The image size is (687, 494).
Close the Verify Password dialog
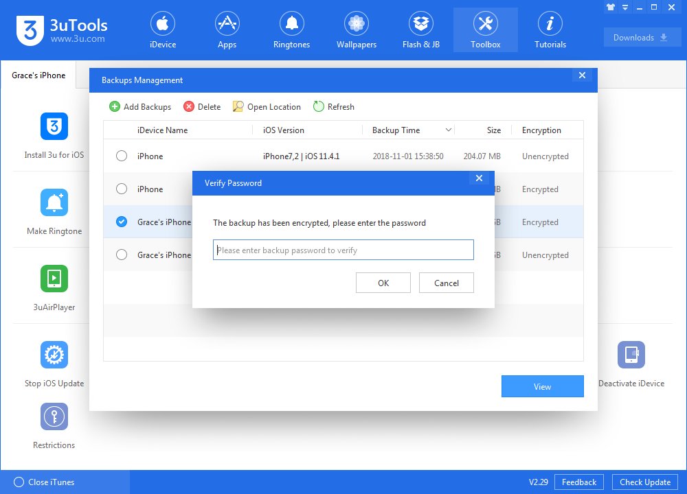(x=479, y=178)
